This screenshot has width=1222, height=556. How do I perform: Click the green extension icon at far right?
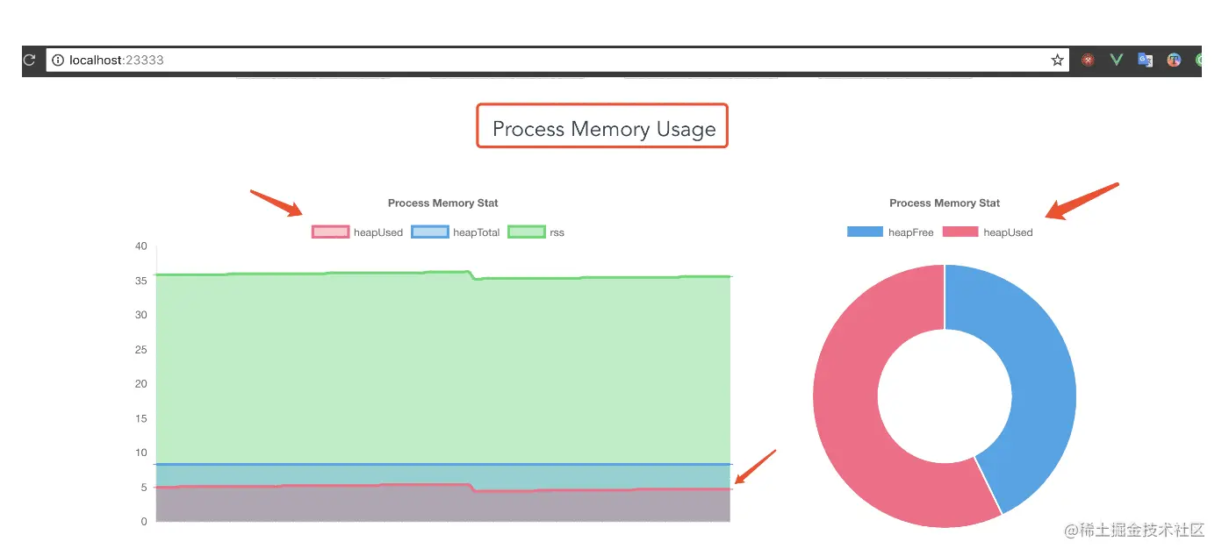(1197, 61)
